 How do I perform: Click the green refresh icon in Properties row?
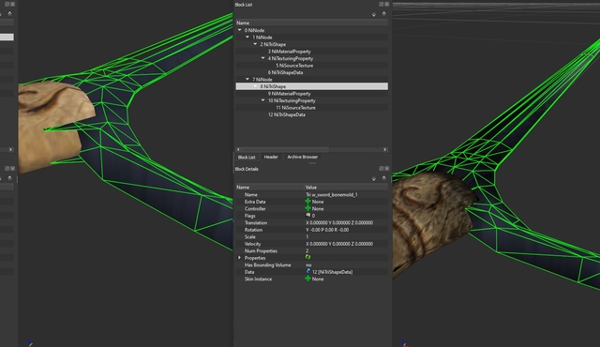[307, 258]
